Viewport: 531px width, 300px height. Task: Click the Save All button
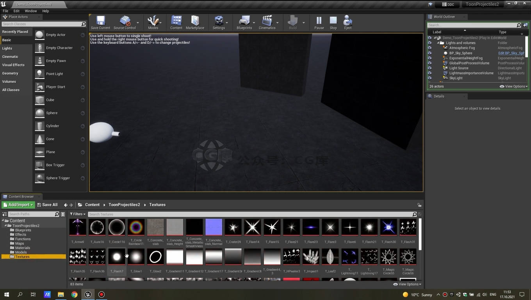pyautogui.click(x=47, y=205)
